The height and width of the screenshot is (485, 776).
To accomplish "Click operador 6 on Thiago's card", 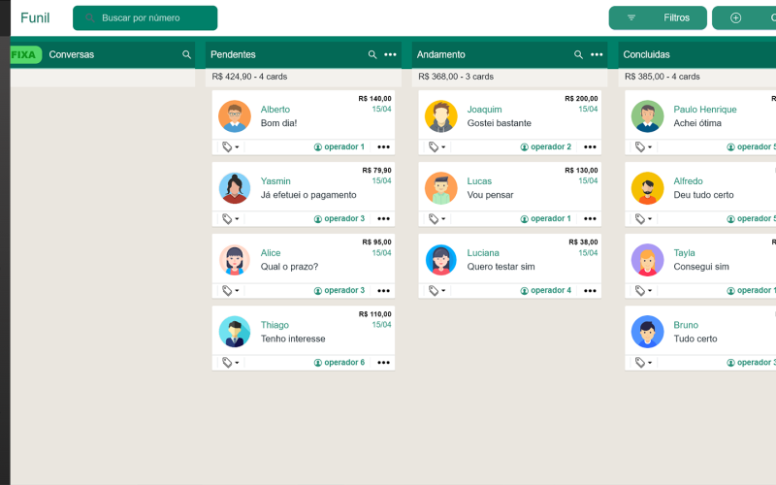I will [x=339, y=362].
